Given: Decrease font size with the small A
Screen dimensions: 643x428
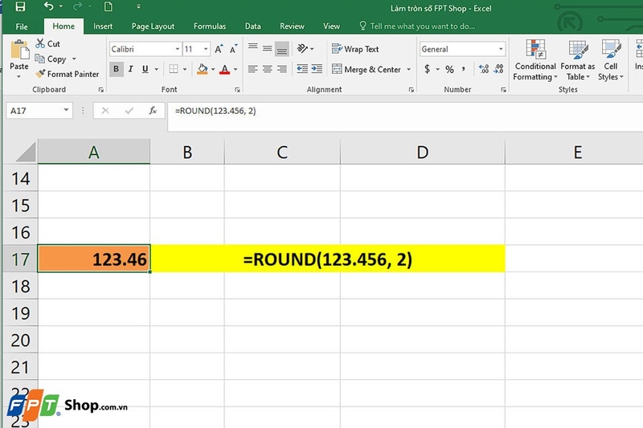Looking at the screenshot, I should click(x=233, y=49).
